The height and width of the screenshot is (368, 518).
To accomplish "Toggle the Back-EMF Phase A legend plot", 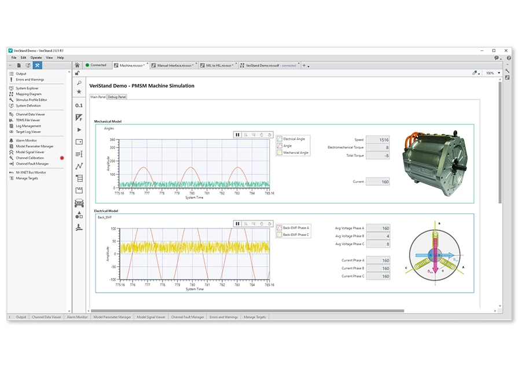I will point(280,228).
